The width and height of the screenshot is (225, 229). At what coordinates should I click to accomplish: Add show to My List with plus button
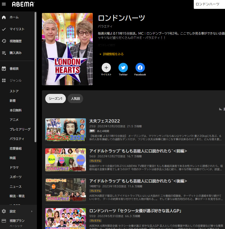coord(106,68)
